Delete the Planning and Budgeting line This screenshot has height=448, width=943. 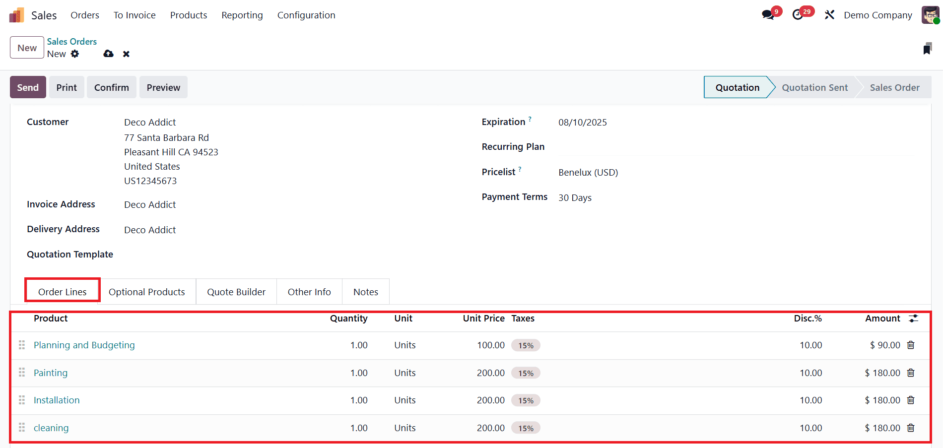(911, 345)
